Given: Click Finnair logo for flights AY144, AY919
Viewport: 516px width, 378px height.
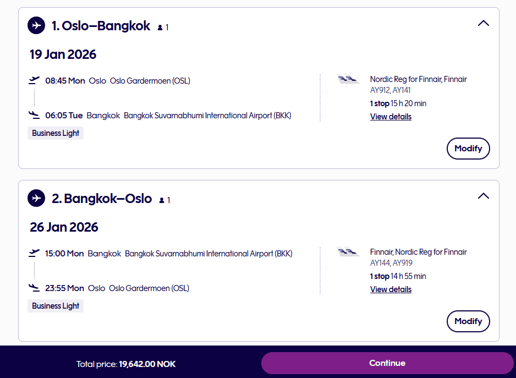Looking at the screenshot, I should pos(348,253).
